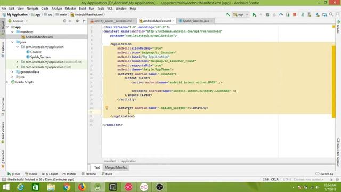Open File Explorer from taskbar
The width and height of the screenshot is (341, 192).
(x=51, y=187)
